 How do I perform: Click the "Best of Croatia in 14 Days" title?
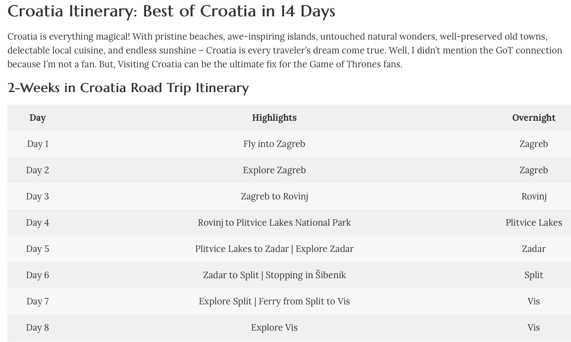171,11
